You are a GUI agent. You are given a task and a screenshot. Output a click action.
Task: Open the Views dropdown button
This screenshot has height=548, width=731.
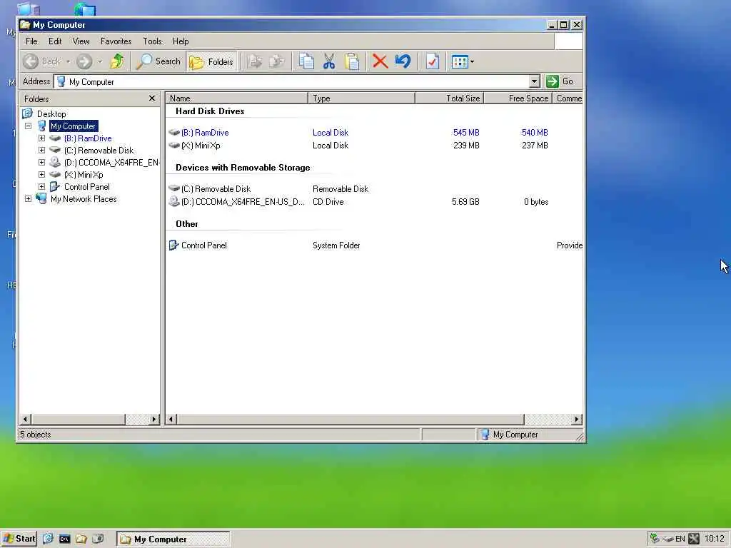tap(463, 61)
